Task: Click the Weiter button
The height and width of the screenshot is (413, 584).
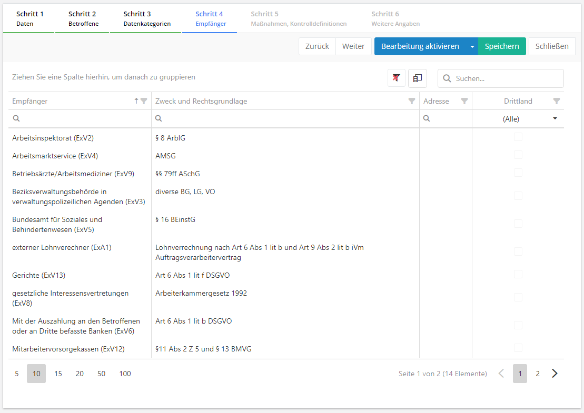Action: pos(353,46)
